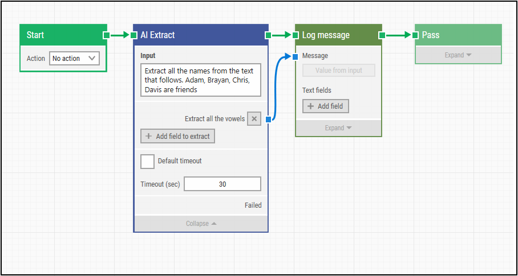
Task: Click the Log message block input port
Action: click(296, 35)
